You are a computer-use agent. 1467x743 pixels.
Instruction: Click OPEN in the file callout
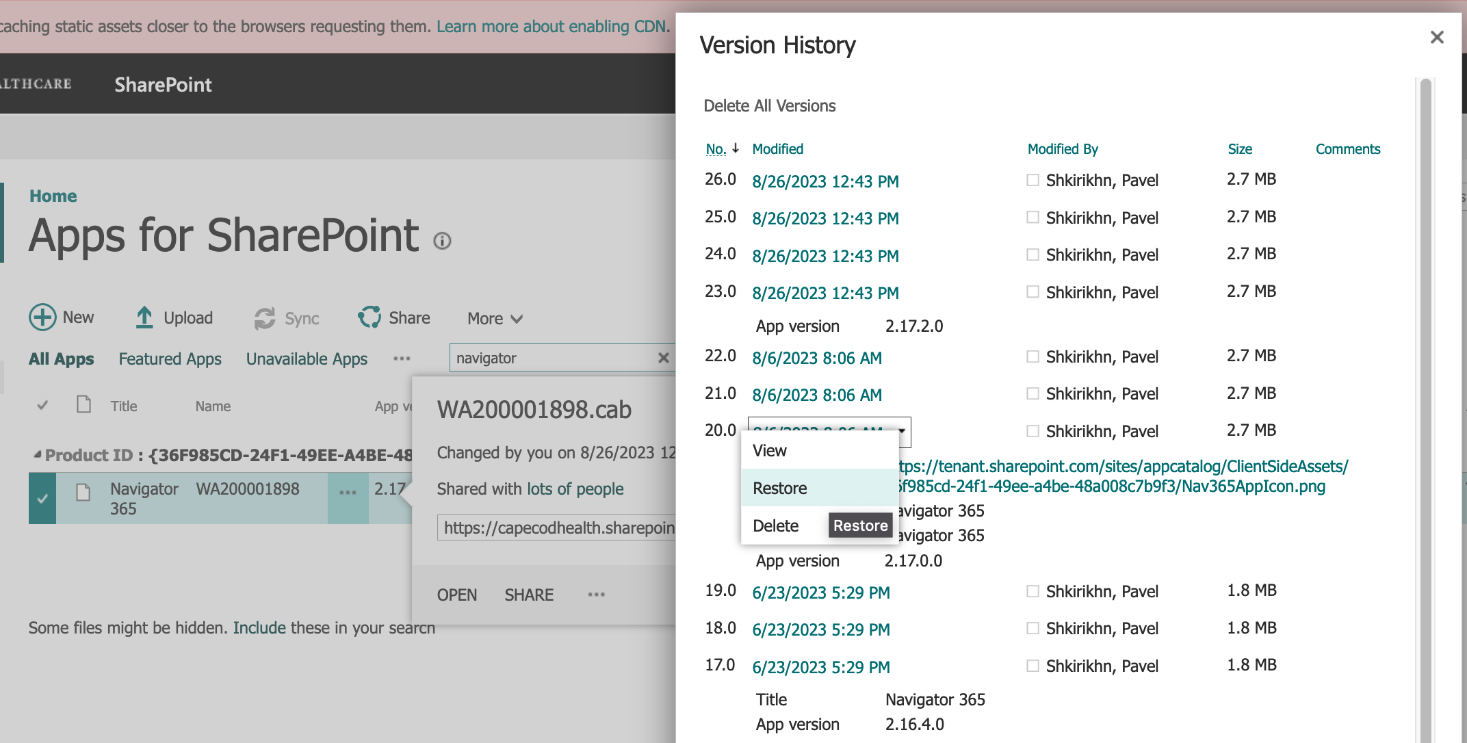457,595
